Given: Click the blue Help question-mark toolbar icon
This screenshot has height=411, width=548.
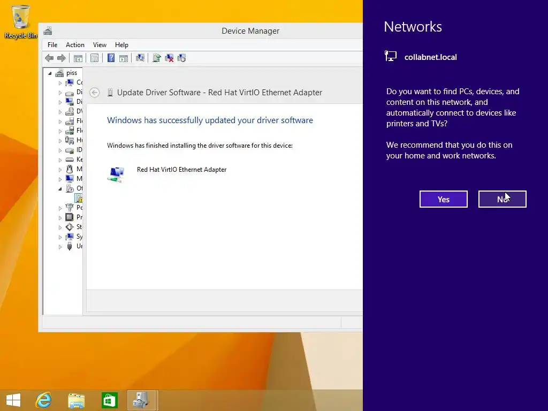Looking at the screenshot, I should click(x=111, y=58).
